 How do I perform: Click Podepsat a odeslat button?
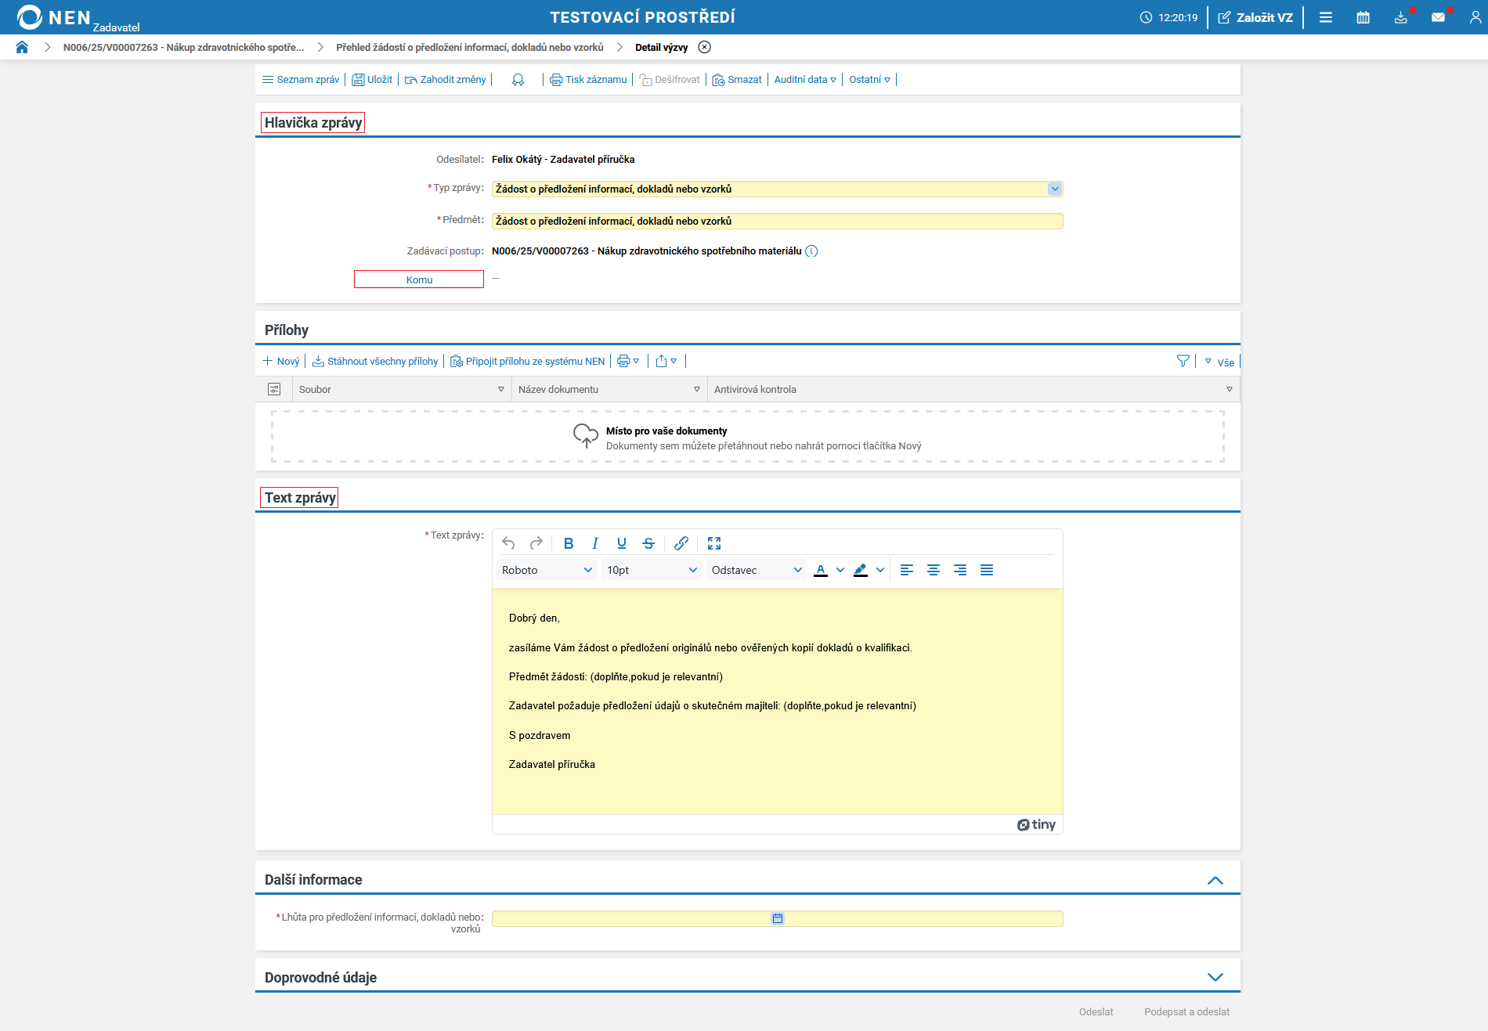(1187, 1011)
